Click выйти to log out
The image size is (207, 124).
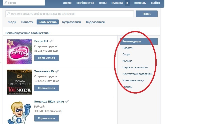pos(155,3)
